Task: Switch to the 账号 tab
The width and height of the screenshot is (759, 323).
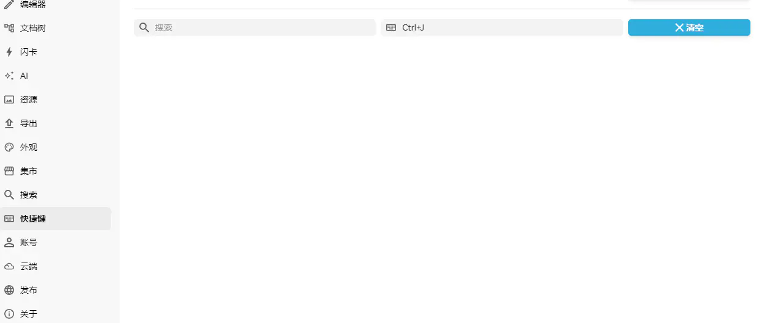Action: (56, 242)
